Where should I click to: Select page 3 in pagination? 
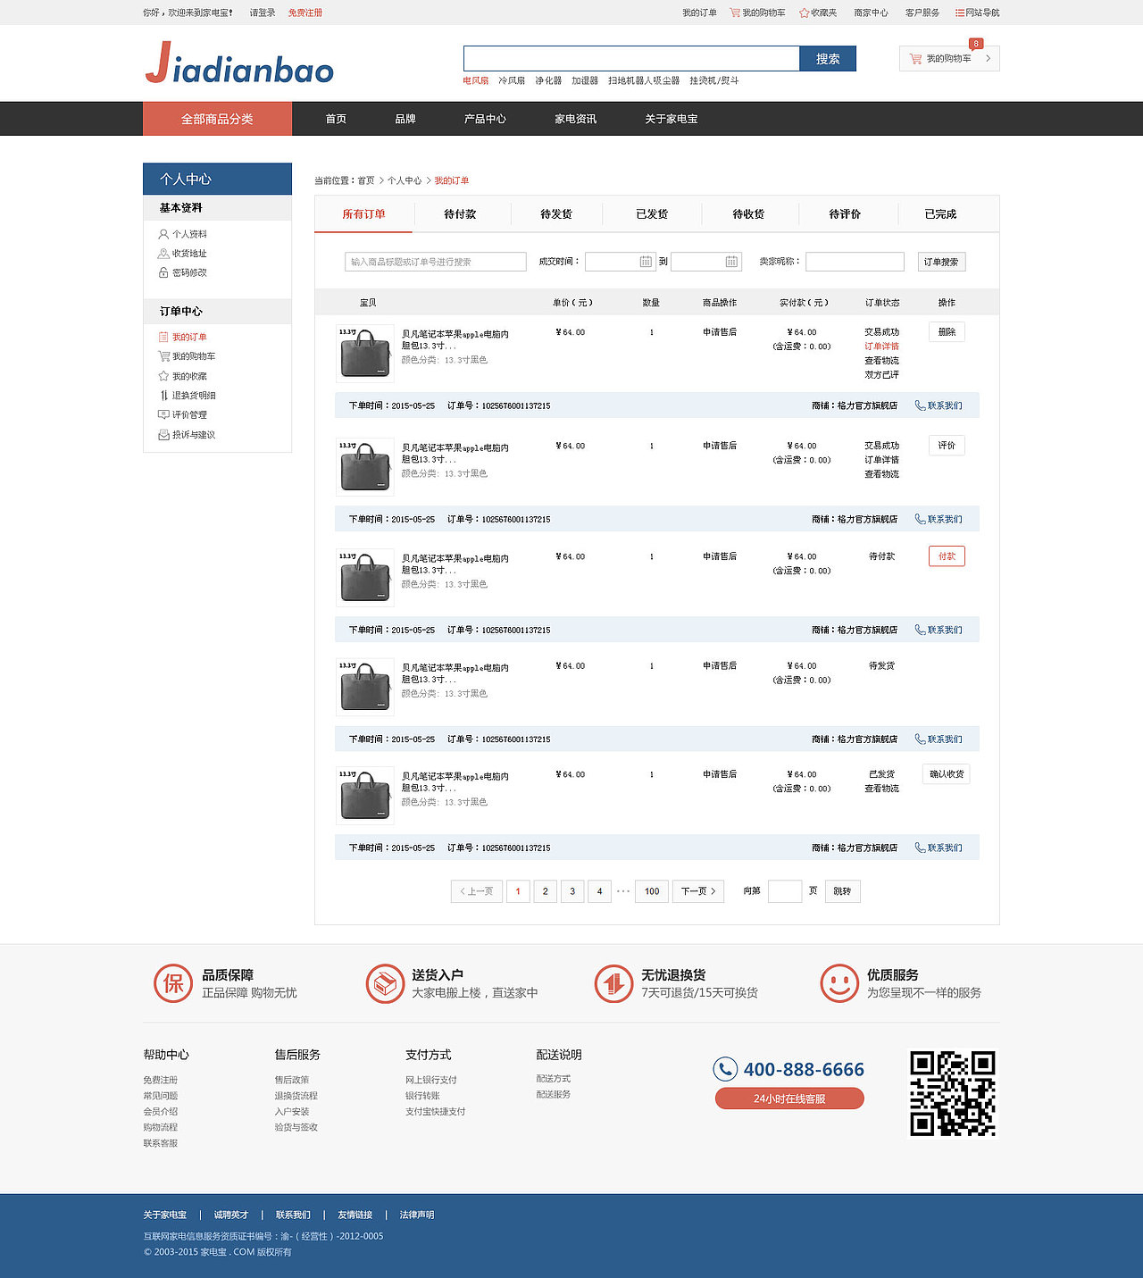[572, 891]
